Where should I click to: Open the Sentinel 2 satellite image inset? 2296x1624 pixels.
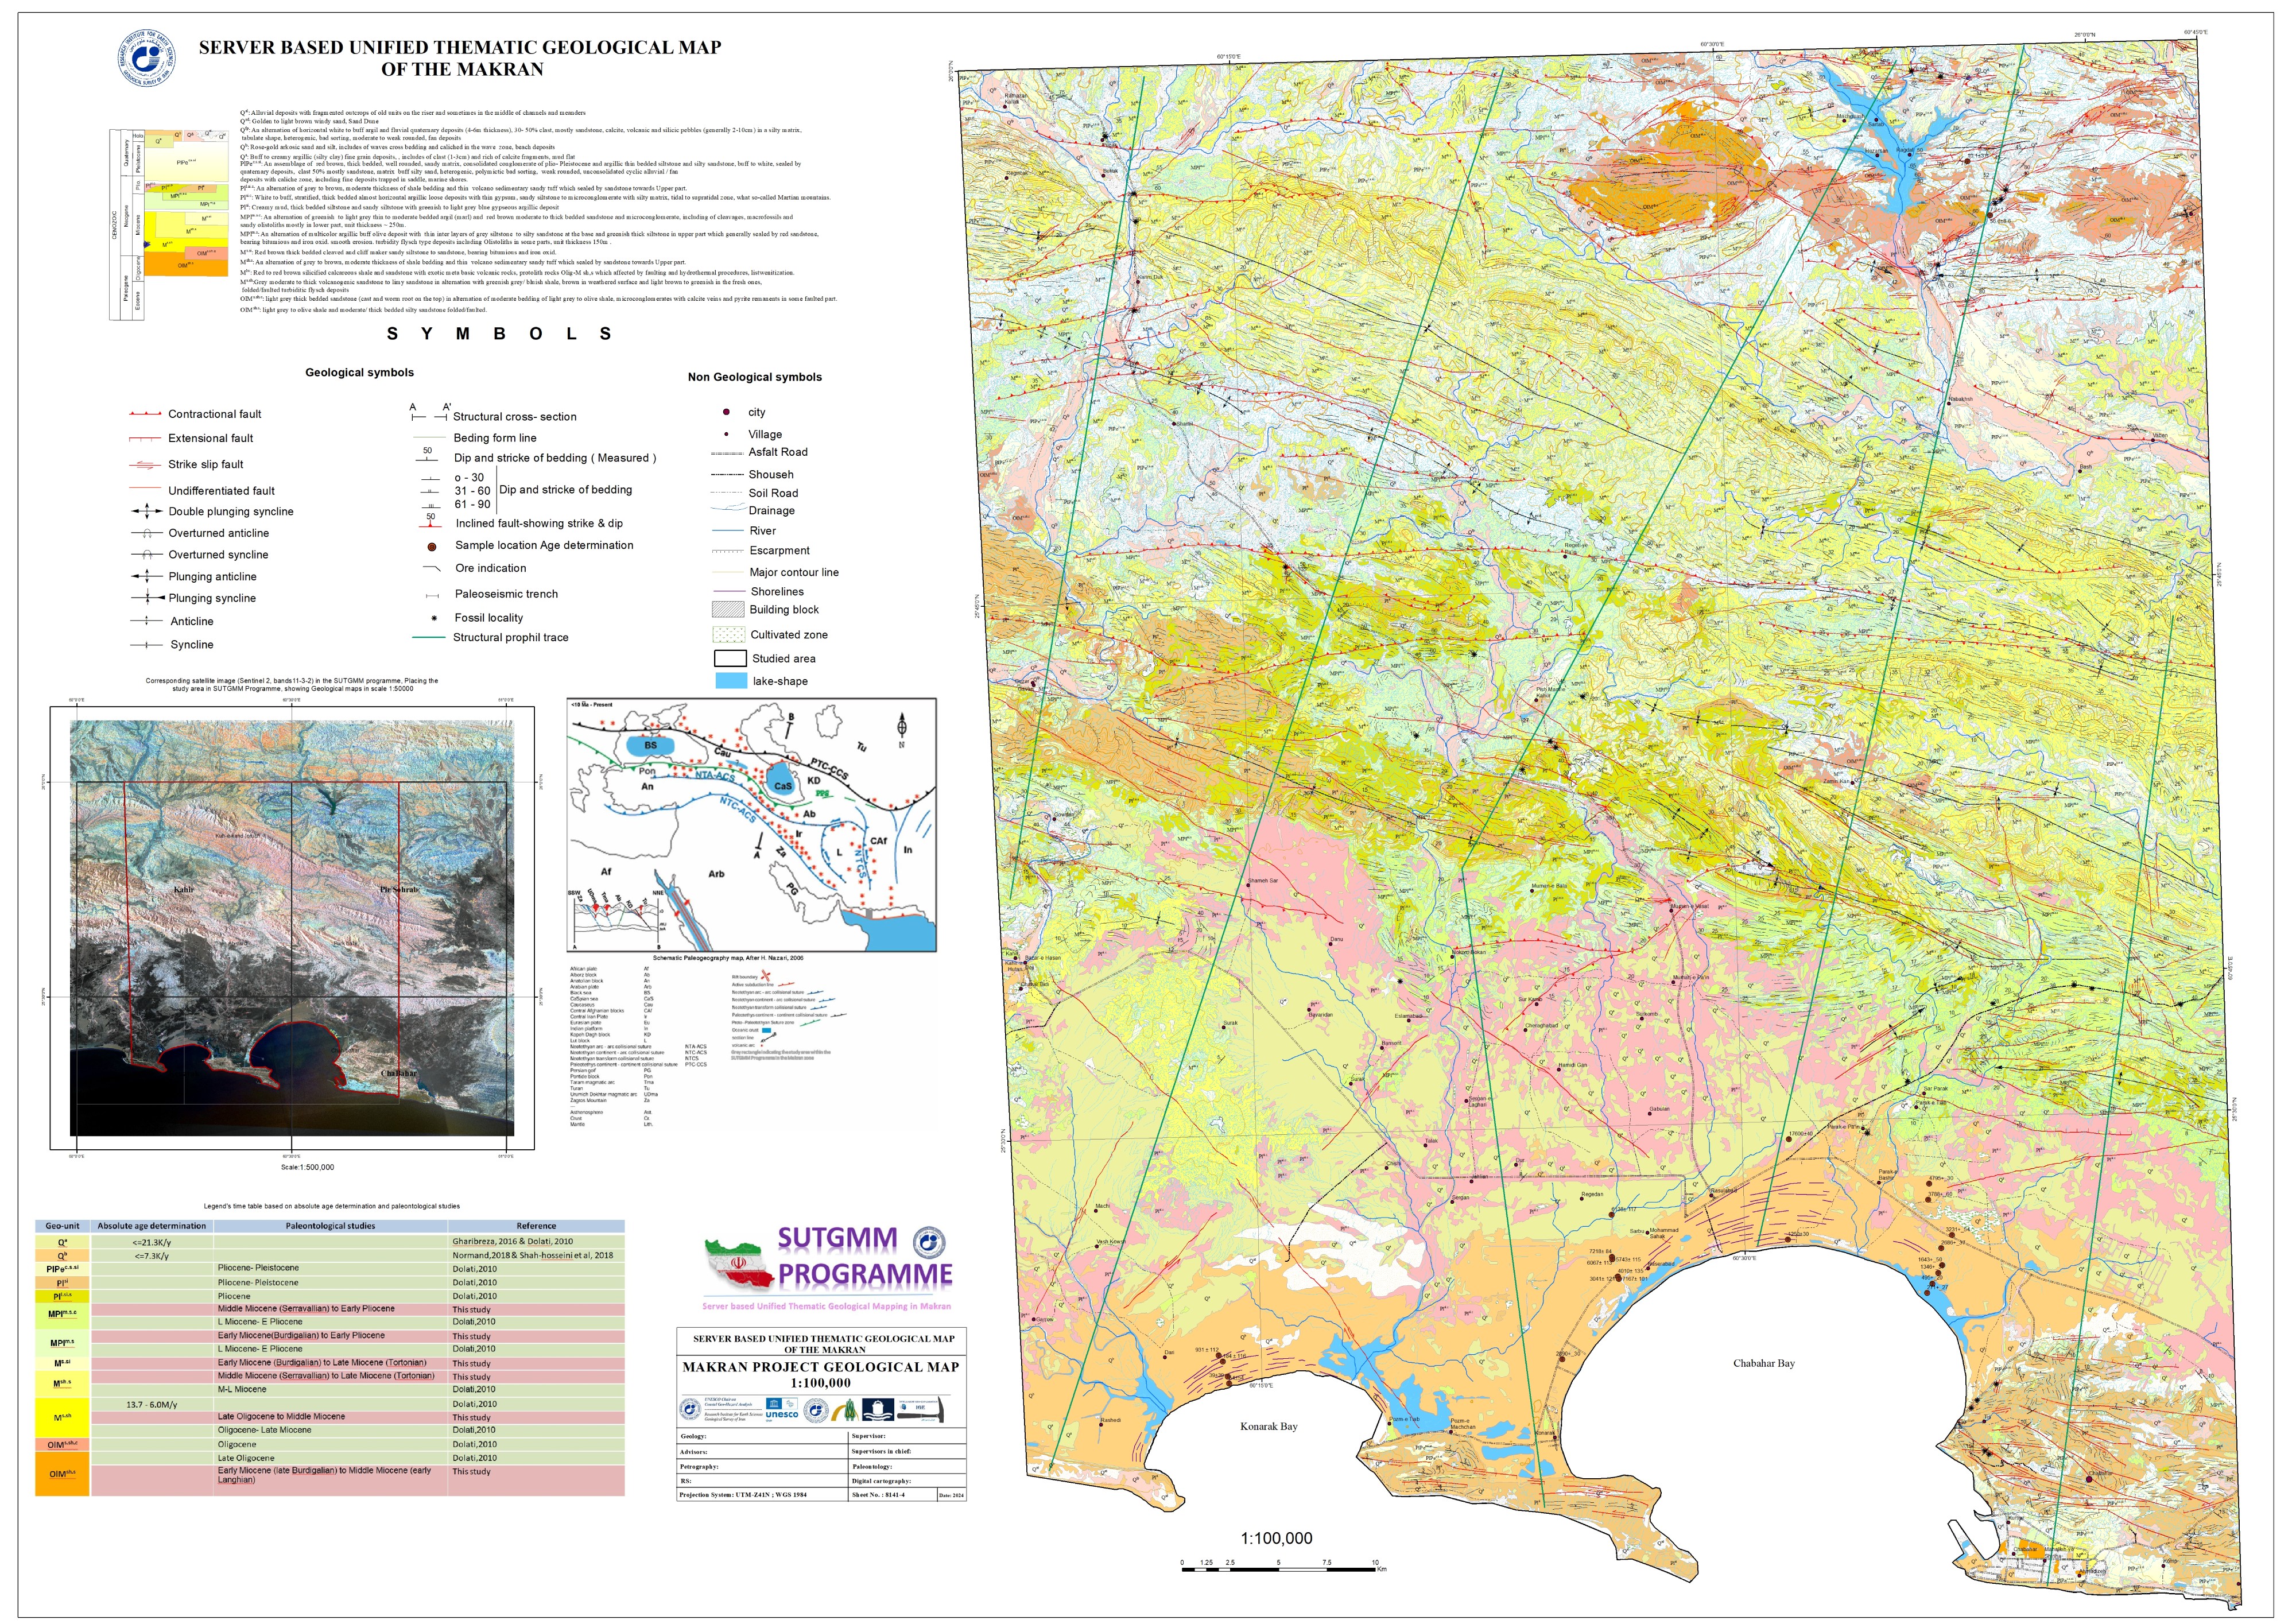(x=292, y=927)
